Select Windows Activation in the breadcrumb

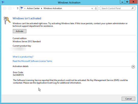point(53,8)
